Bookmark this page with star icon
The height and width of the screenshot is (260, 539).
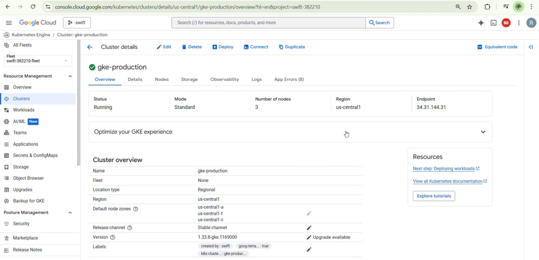(469, 7)
